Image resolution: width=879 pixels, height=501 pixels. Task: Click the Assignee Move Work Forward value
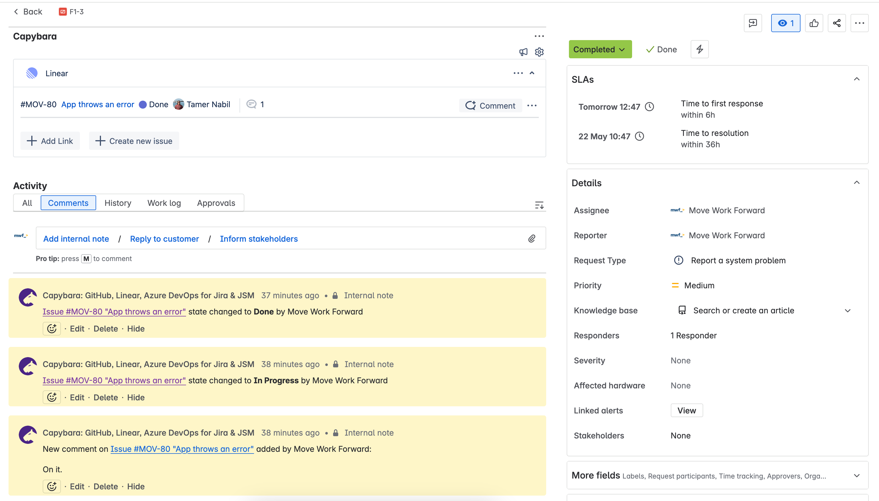(x=717, y=210)
